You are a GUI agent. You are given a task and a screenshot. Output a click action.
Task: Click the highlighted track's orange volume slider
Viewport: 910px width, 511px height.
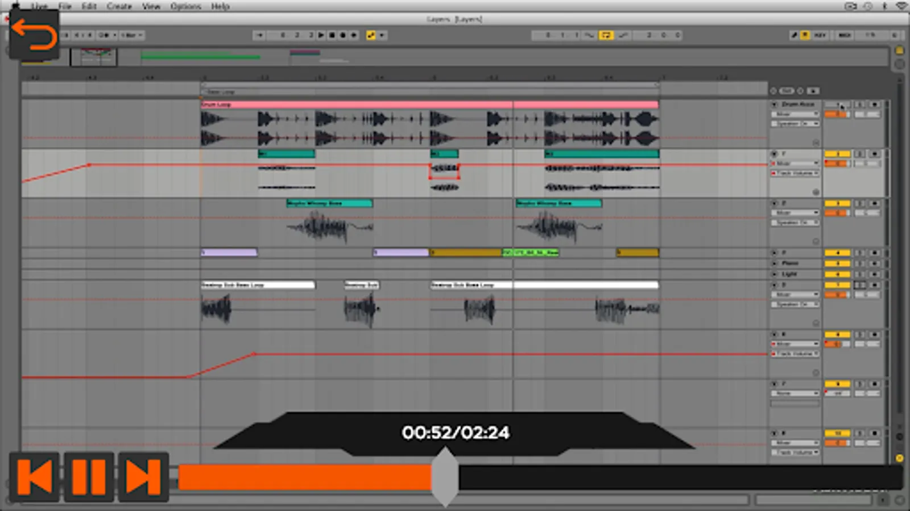click(x=837, y=164)
